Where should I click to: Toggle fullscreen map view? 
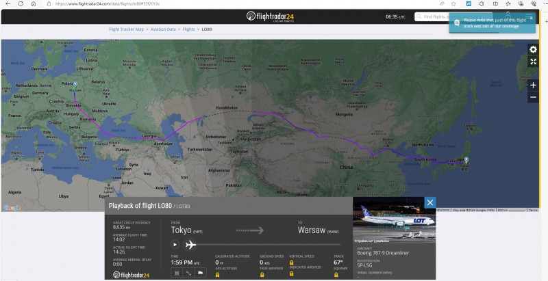[x=533, y=62]
